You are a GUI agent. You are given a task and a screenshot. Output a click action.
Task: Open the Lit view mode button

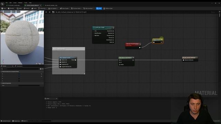(x=14, y=12)
